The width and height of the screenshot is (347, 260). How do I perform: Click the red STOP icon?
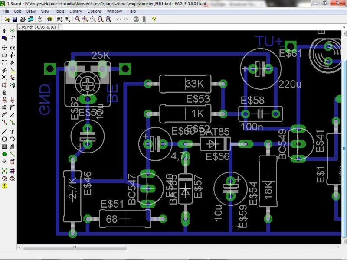(136, 19)
